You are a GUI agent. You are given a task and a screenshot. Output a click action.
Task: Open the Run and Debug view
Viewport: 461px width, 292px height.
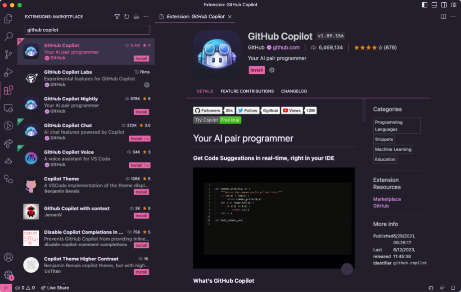[8, 72]
